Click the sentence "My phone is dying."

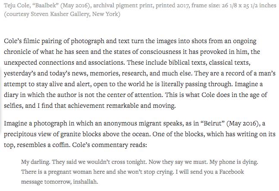coord(234,162)
